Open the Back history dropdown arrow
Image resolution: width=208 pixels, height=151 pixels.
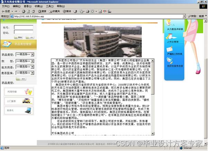(12, 11)
